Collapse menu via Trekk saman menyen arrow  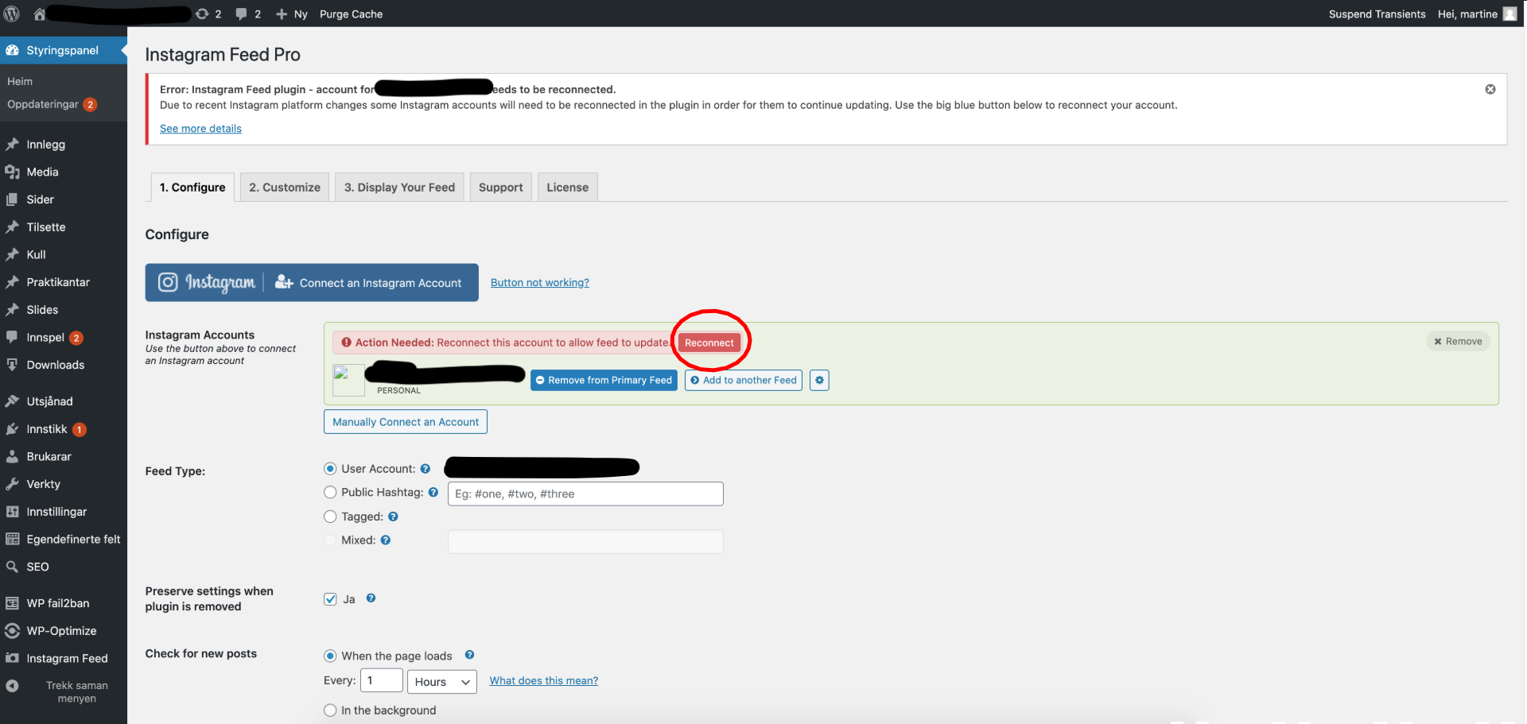click(12, 686)
